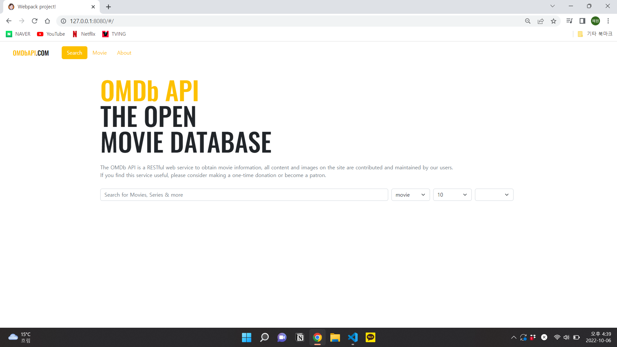Open the weather widget on taskbar
Screen dimensions: 617x347
click(19, 337)
